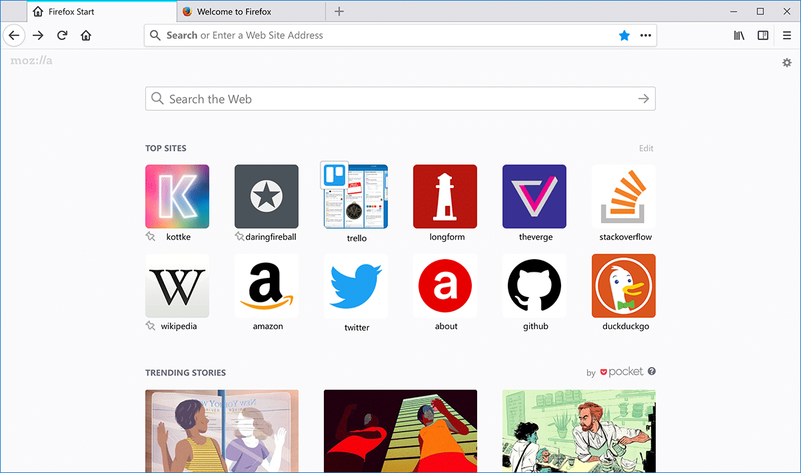Submit search with the arrow button
The height and width of the screenshot is (473, 801).
click(643, 99)
